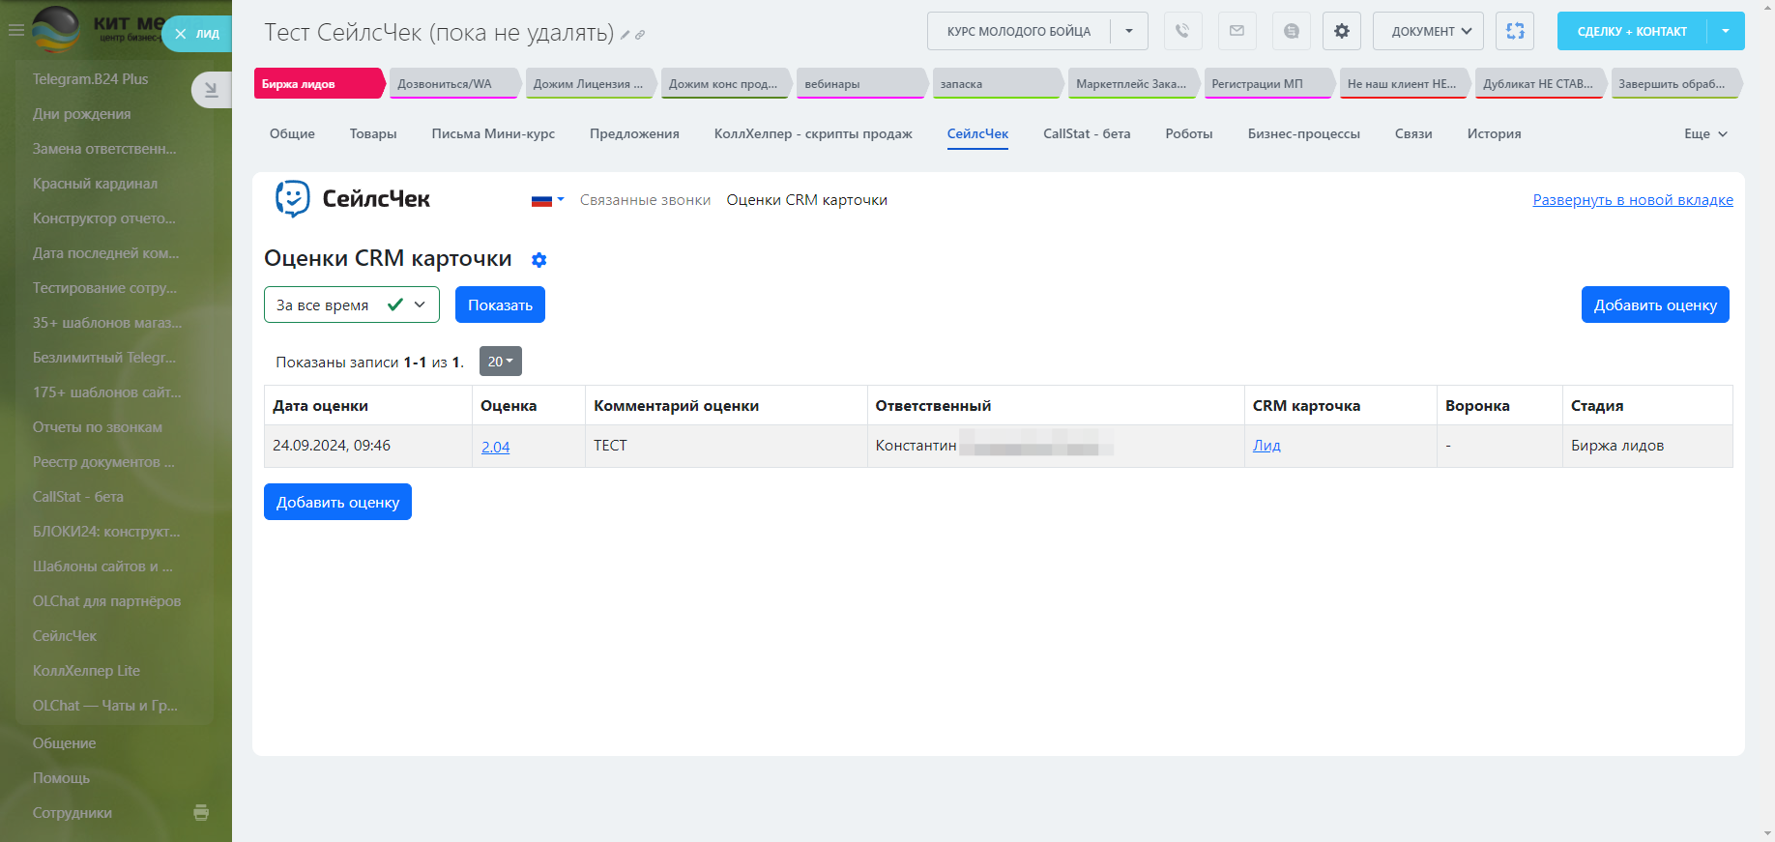Open the 20 records per page dropdown
Viewport: 1775px width, 842px height.
point(501,362)
